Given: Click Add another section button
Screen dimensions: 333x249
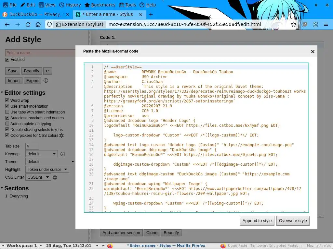Looking at the screenshot, I should click(121, 233).
